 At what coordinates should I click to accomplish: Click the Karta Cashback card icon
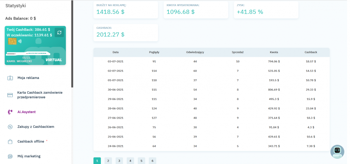pos(10,95)
